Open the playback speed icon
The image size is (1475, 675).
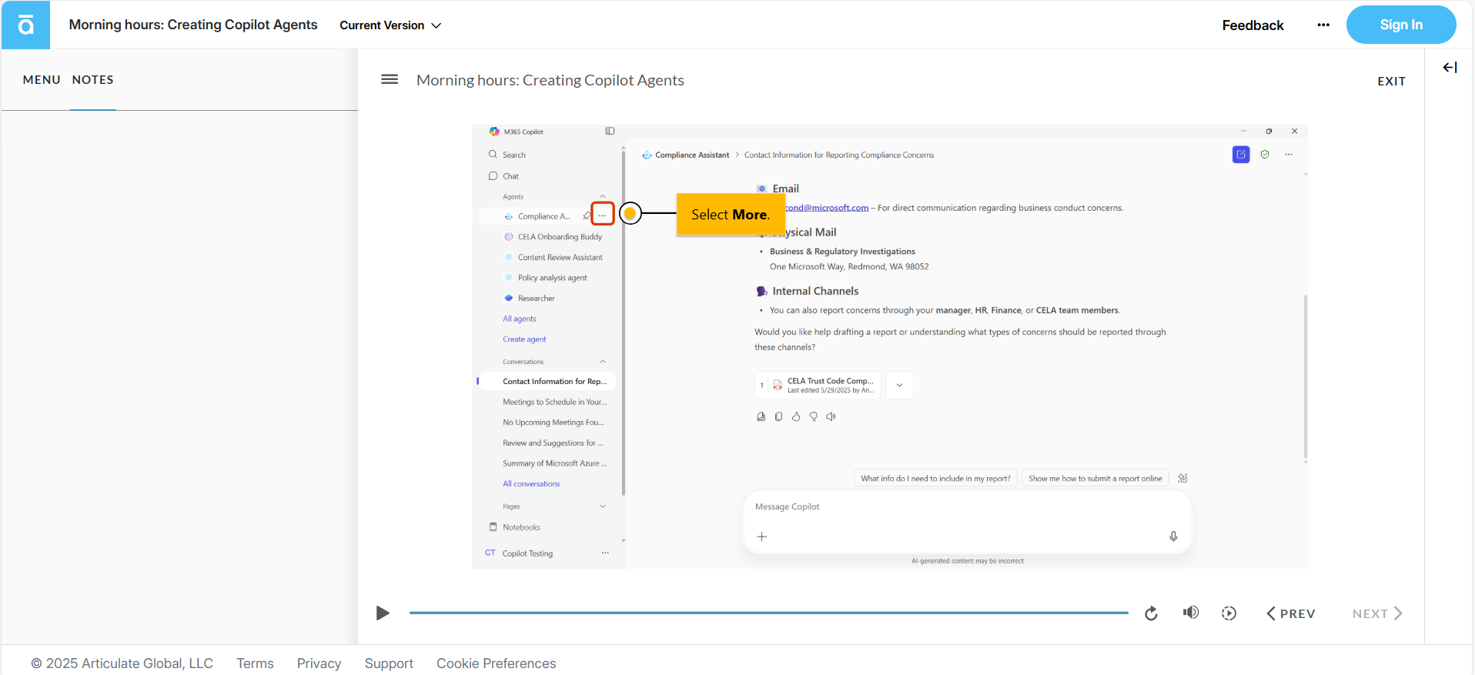[x=1229, y=613]
